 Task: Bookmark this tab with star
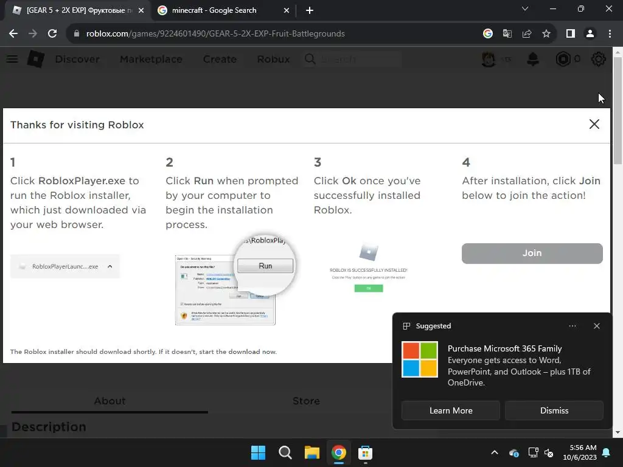tap(546, 34)
